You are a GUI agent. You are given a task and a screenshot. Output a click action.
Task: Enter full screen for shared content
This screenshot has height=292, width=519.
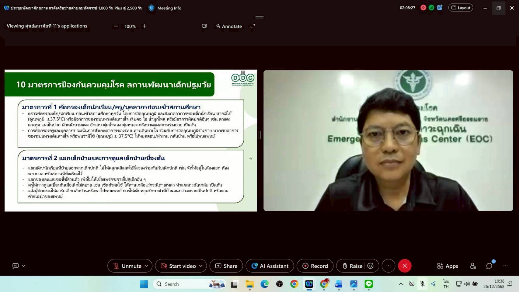coord(253,26)
